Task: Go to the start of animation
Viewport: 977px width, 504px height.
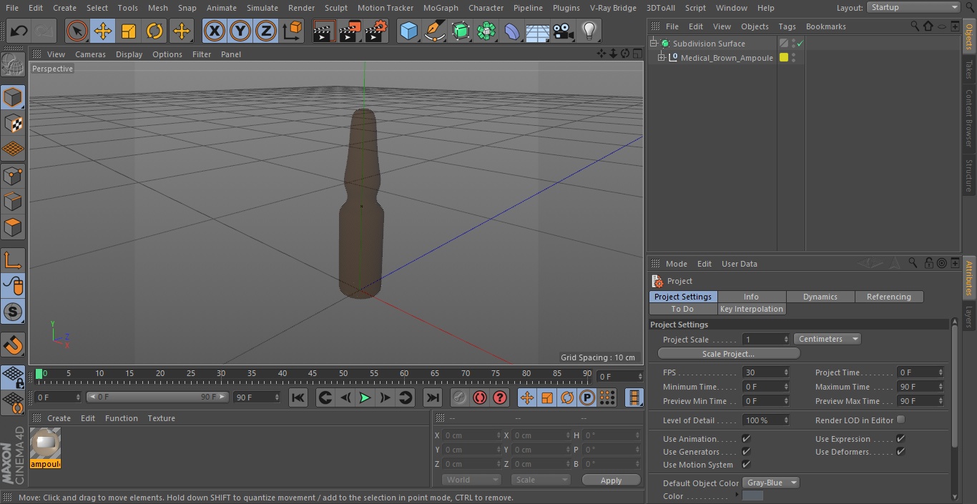Action: pyautogui.click(x=298, y=397)
